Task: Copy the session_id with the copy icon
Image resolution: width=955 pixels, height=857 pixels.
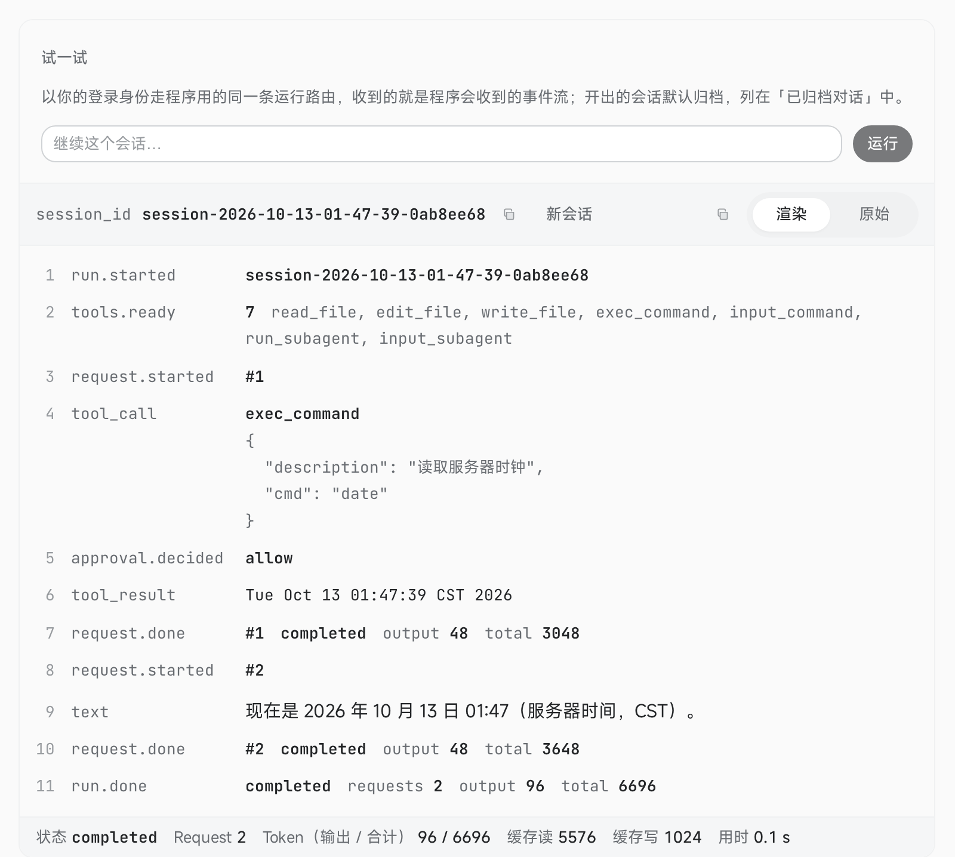Action: [x=509, y=214]
